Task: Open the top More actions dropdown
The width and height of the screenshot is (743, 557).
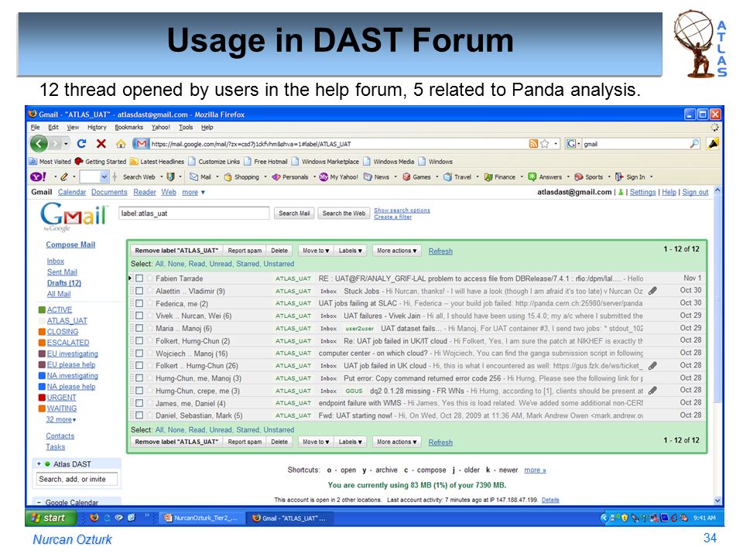Action: click(396, 251)
